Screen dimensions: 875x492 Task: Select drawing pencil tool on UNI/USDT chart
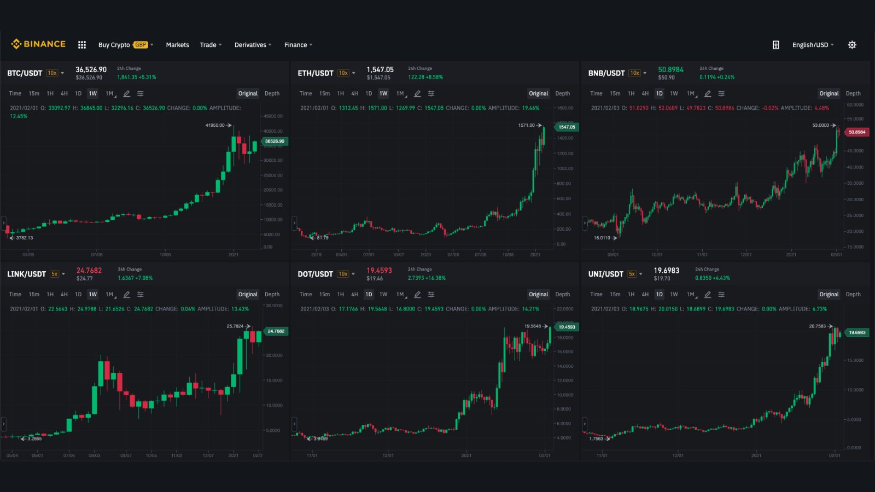pos(708,294)
